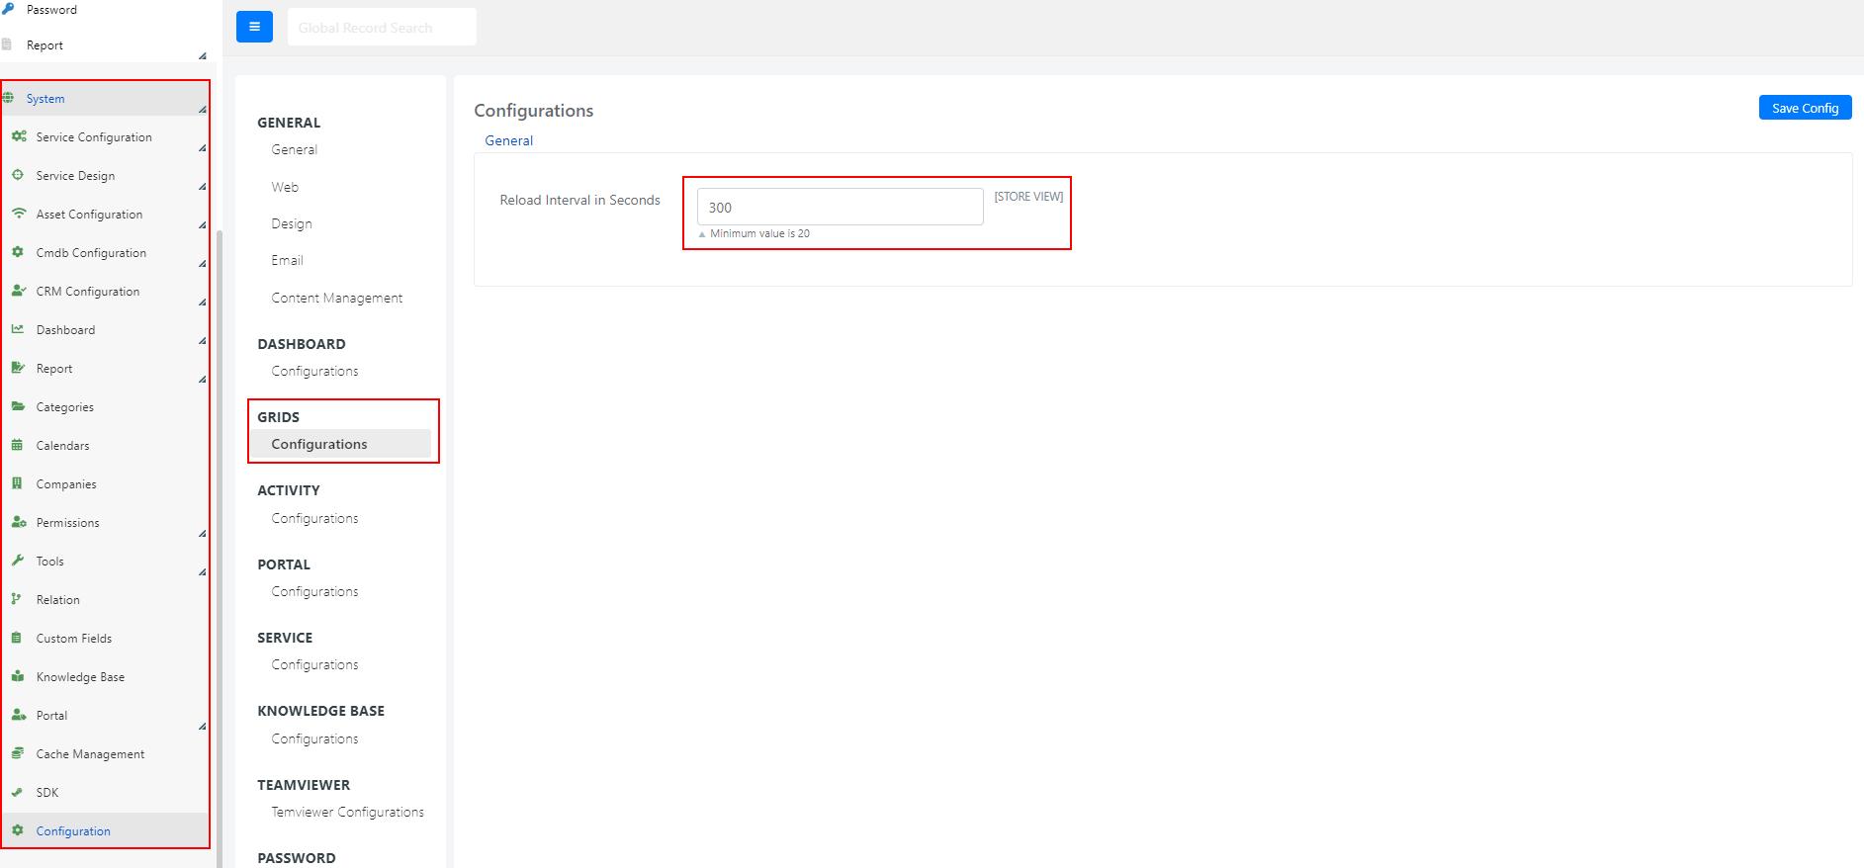Collapse the System menu arrow

[202, 109]
